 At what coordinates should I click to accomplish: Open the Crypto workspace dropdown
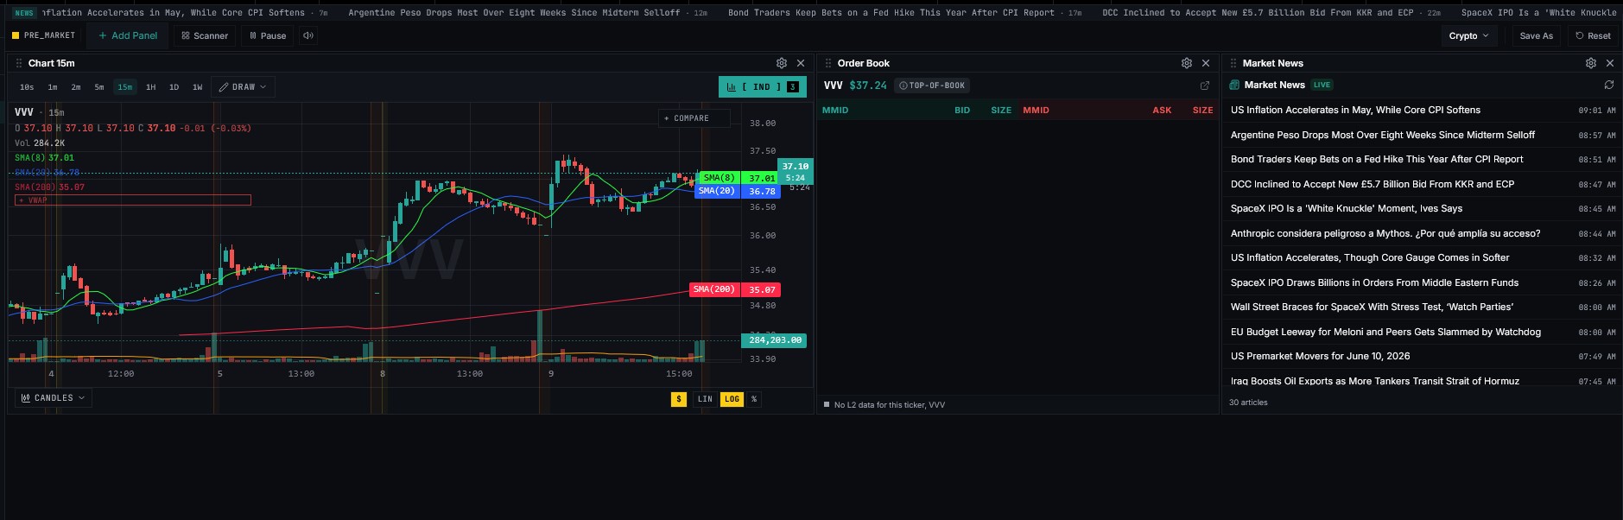pyautogui.click(x=1468, y=35)
